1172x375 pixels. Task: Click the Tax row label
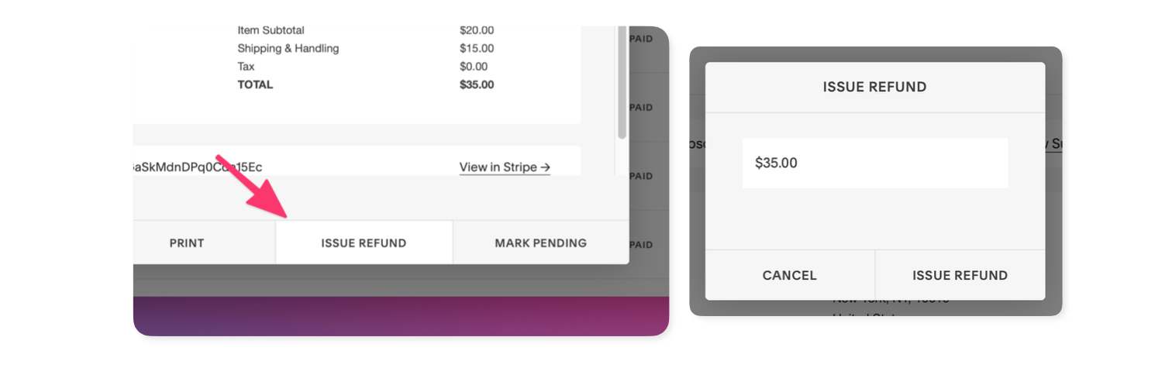(246, 67)
